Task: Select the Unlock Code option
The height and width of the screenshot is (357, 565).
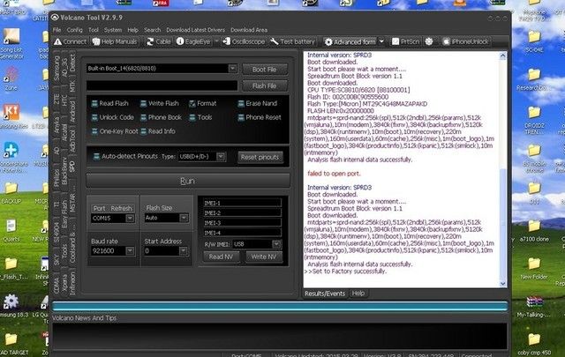Action: (112, 117)
